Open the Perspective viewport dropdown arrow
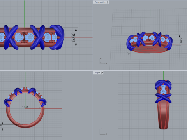The width and height of the screenshot is (187, 140). [108, 2]
